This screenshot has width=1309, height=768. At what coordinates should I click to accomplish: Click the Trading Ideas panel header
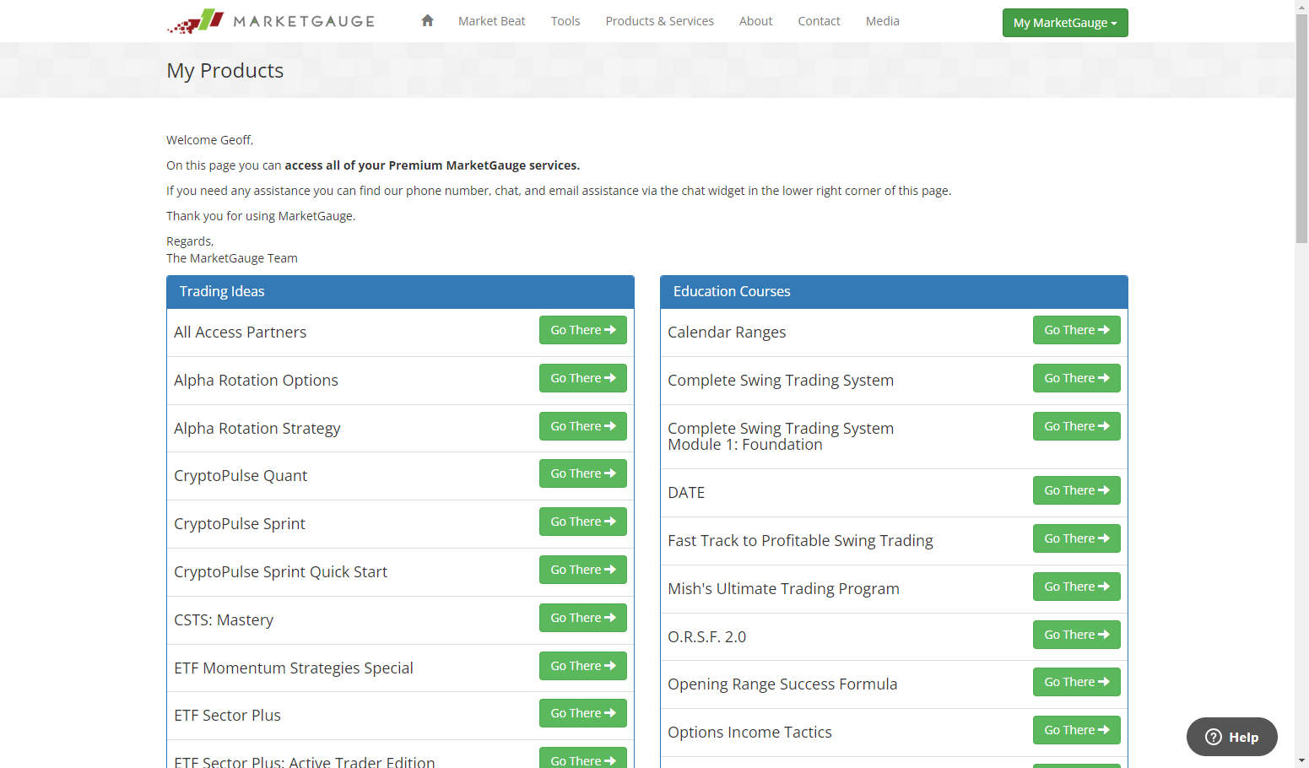point(400,292)
